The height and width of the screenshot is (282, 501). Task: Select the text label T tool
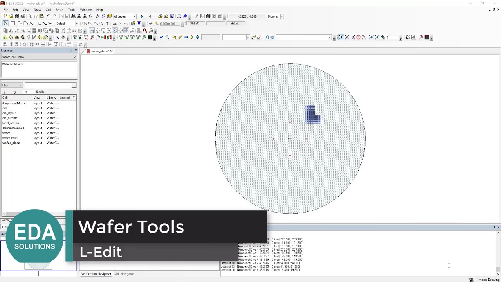[107, 23]
